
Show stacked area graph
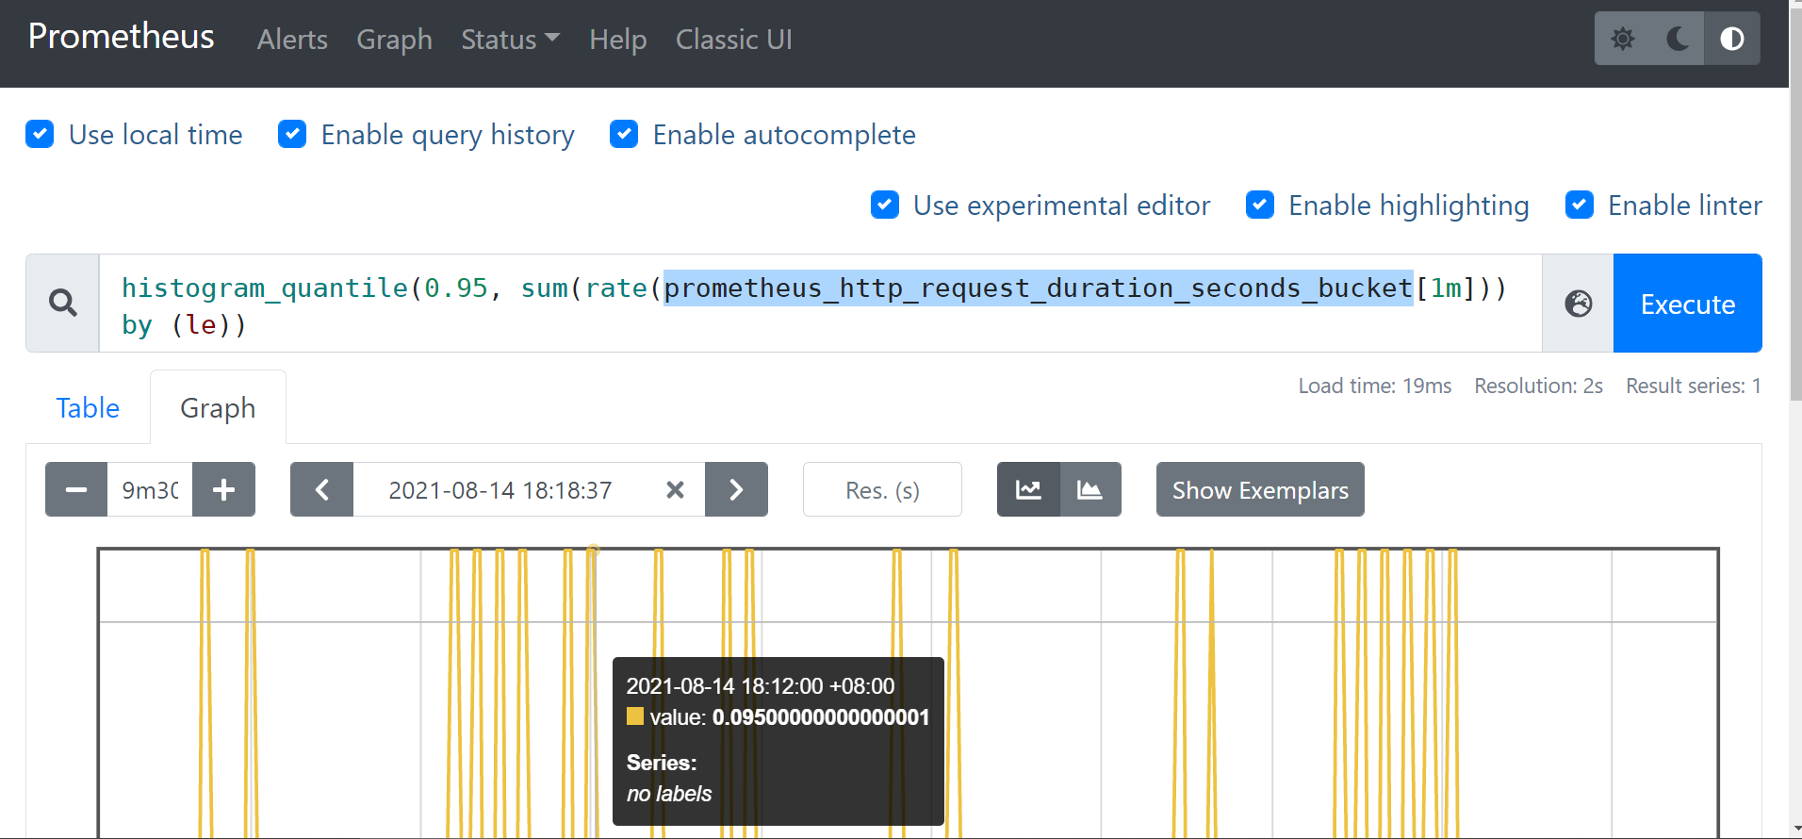(x=1090, y=489)
